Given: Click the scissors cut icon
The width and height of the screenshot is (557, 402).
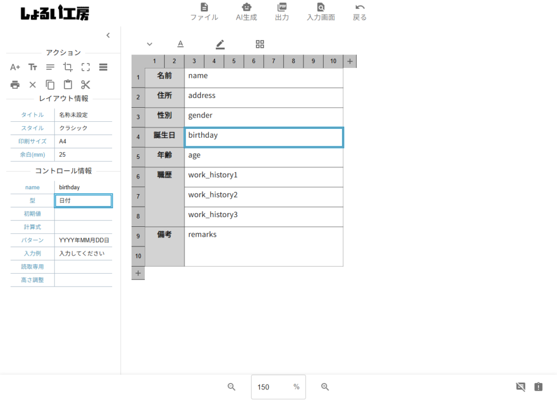Looking at the screenshot, I should (x=85, y=84).
